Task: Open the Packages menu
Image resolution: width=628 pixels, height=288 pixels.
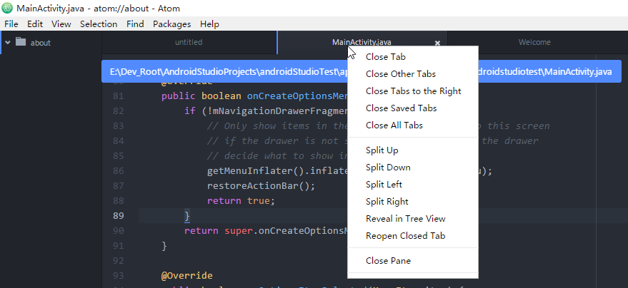Action: (171, 24)
